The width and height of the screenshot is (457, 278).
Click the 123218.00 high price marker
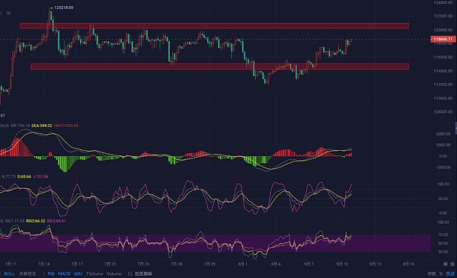62,8
